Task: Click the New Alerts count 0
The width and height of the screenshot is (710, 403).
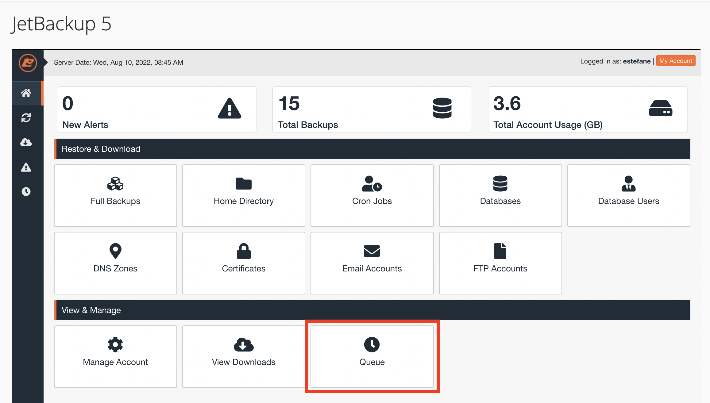Action: pos(68,103)
